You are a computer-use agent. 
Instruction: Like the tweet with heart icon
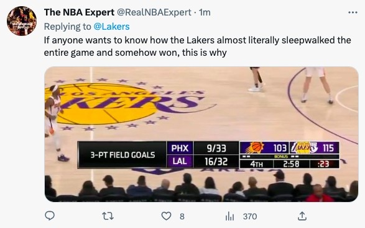click(x=166, y=216)
